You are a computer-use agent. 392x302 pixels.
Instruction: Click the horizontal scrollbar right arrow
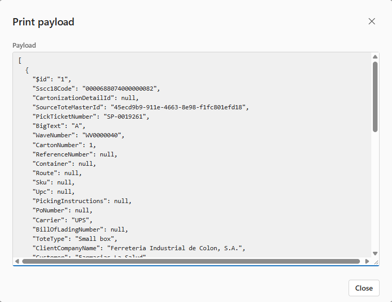point(367,261)
